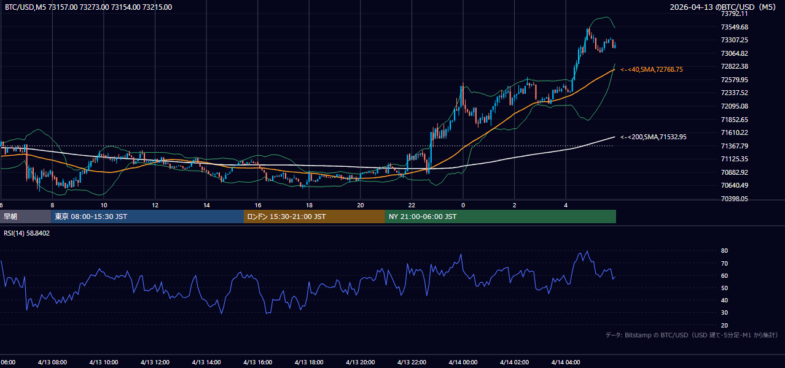
Task: Click RSI axis level 30
Action: coord(724,313)
